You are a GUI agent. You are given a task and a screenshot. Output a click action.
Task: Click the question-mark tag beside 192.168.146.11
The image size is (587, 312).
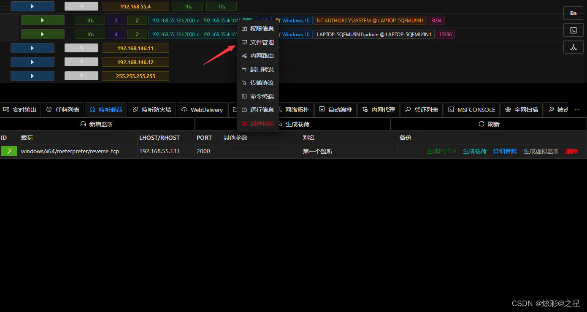[x=81, y=48]
